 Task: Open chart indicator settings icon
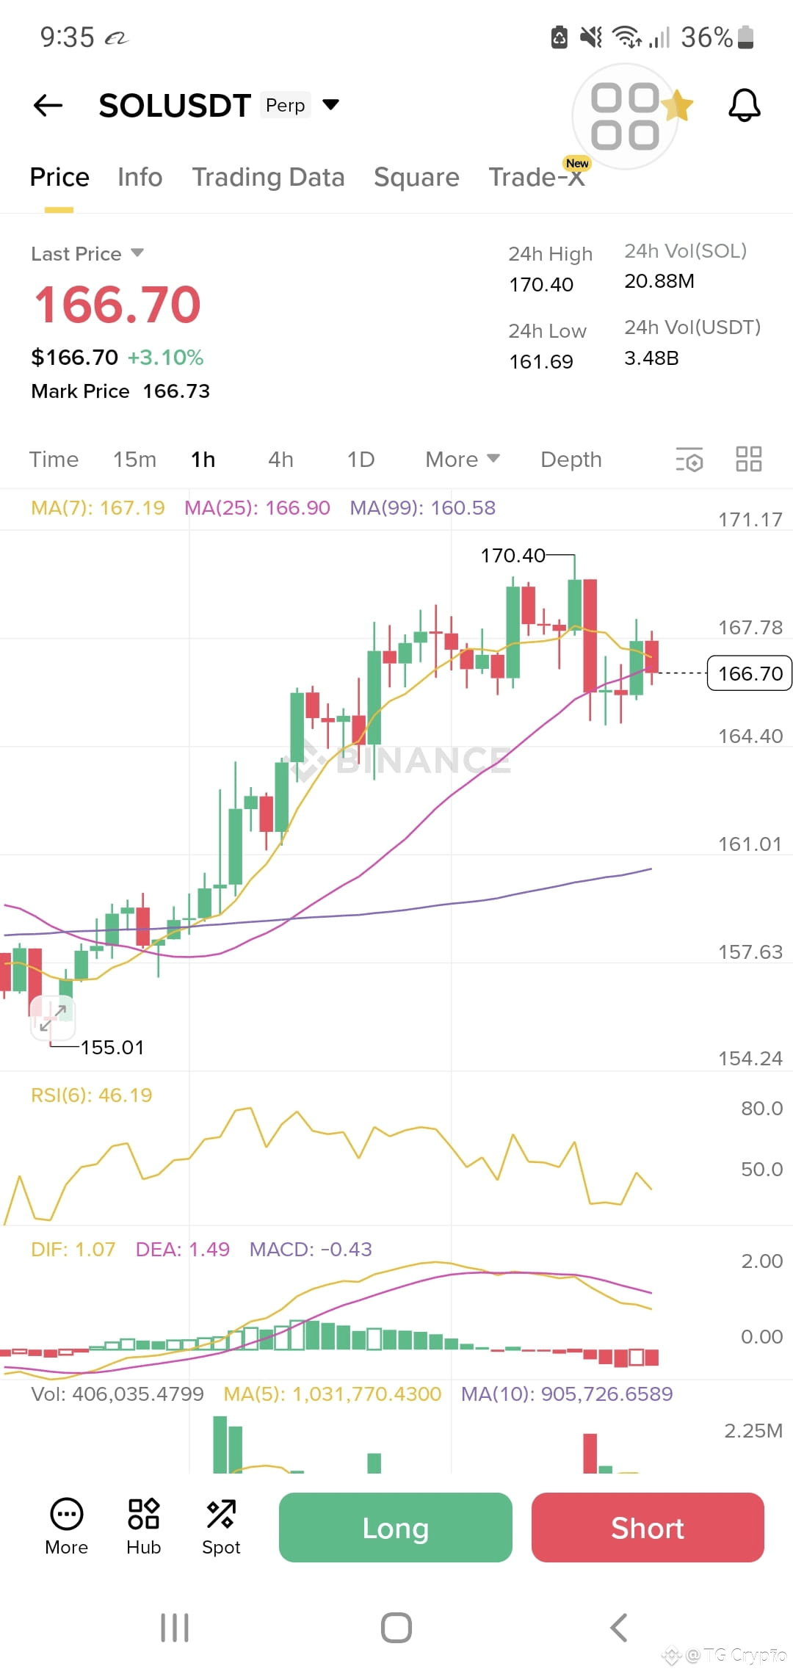point(689,460)
